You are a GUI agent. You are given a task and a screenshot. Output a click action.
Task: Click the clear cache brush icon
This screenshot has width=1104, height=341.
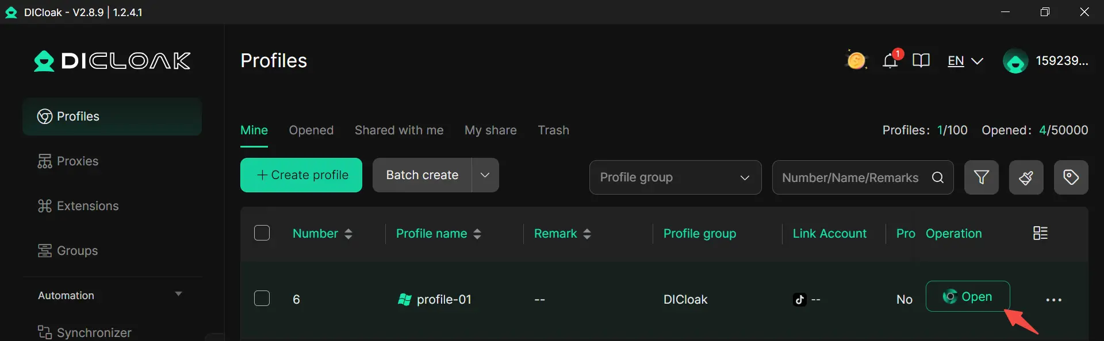coord(1026,177)
